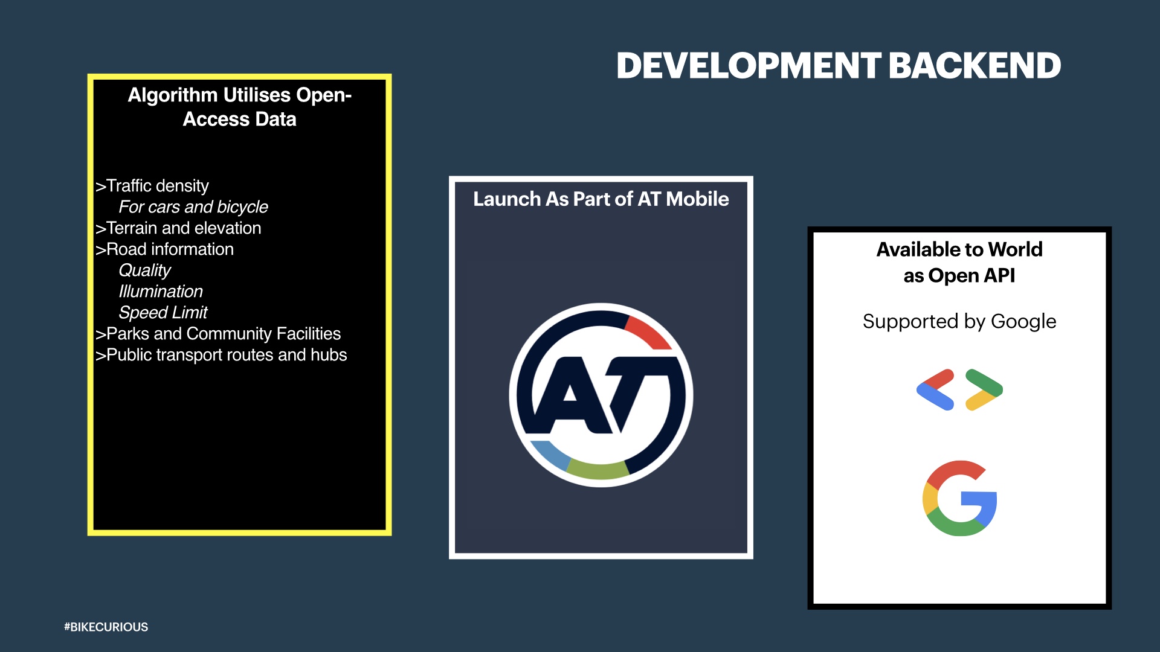Select 'Parks and Community Facilities' bullet
The image size is (1160, 652).
click(223, 334)
